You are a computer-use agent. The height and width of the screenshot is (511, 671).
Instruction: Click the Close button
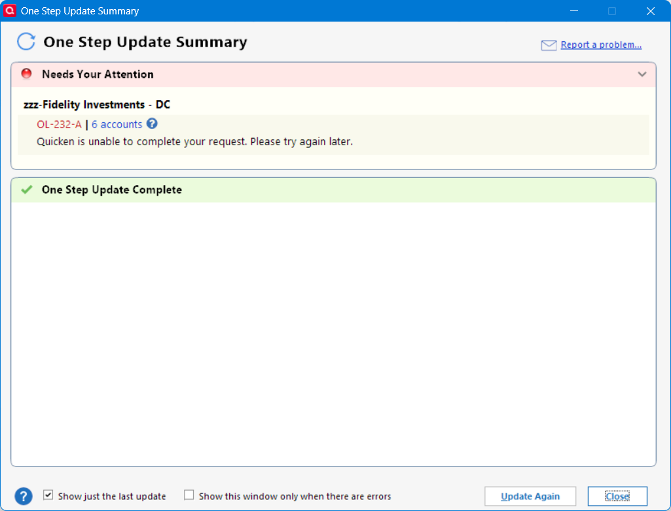(617, 496)
